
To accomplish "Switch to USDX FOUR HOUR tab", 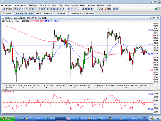I will (x=44, y=13).
